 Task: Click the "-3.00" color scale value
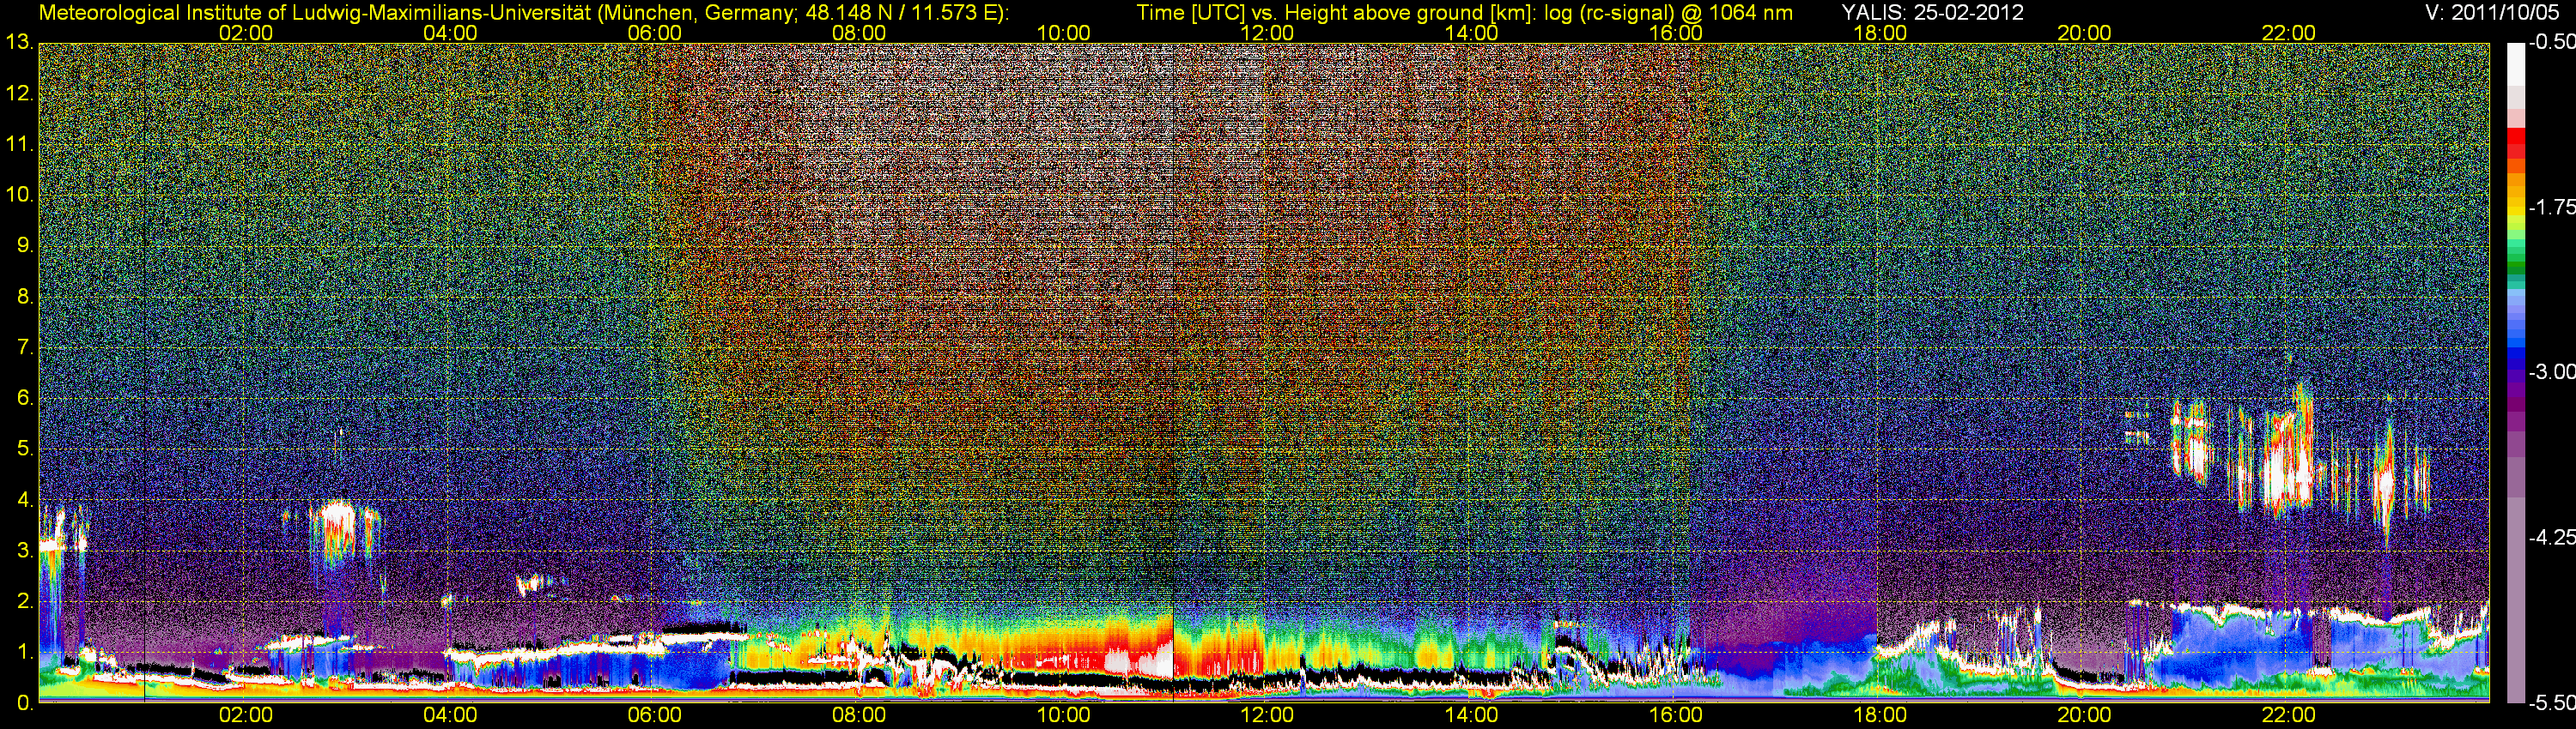2551,372
